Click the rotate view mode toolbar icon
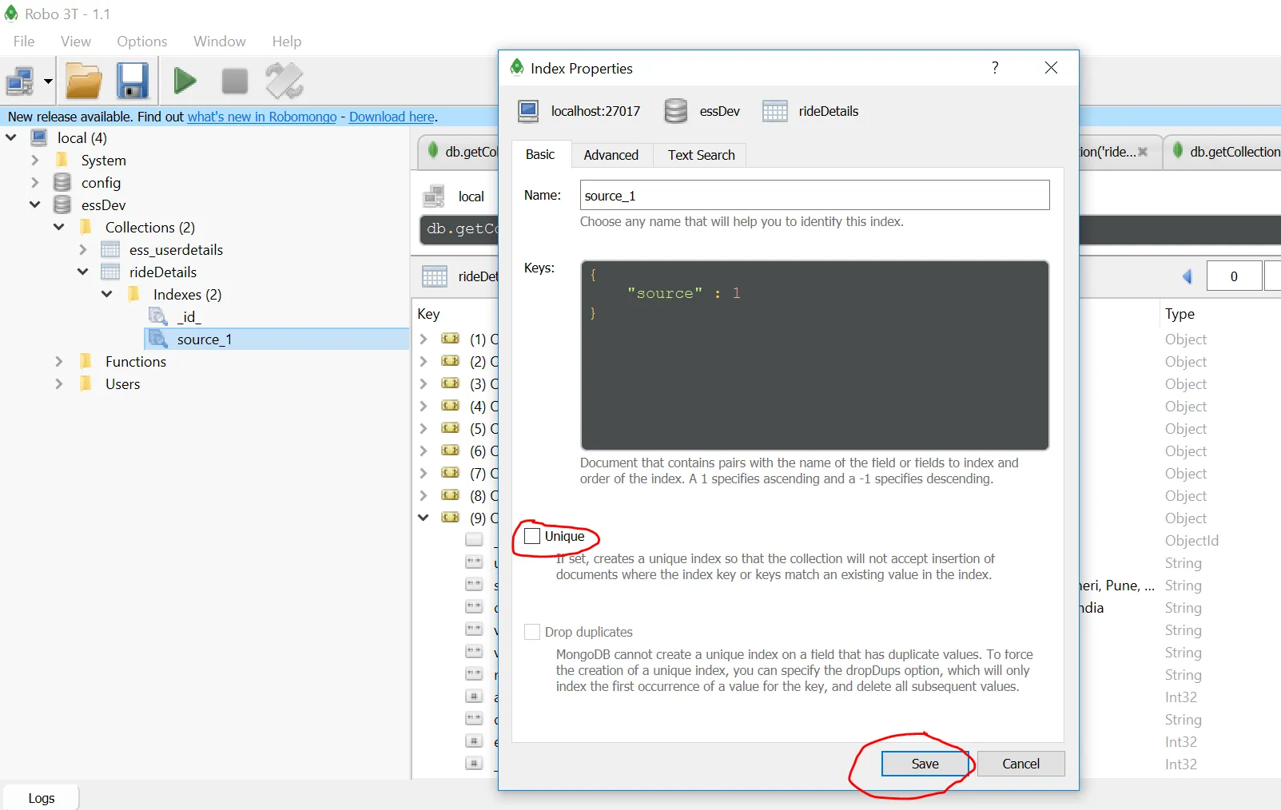The width and height of the screenshot is (1281, 810). point(284,81)
